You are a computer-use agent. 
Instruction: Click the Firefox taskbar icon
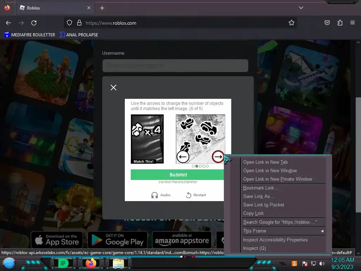pyautogui.click(x=91, y=263)
